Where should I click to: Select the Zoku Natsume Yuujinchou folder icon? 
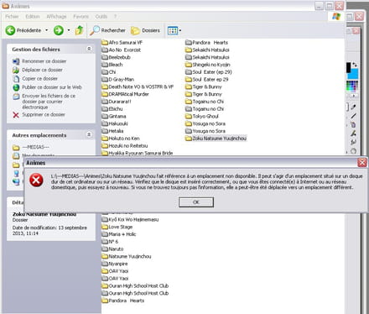[x=189, y=139]
